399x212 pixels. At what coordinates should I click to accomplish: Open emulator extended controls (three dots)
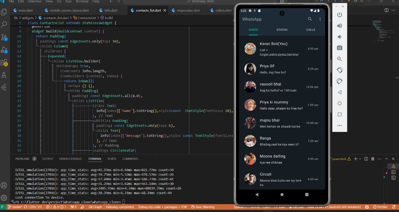tap(339, 126)
